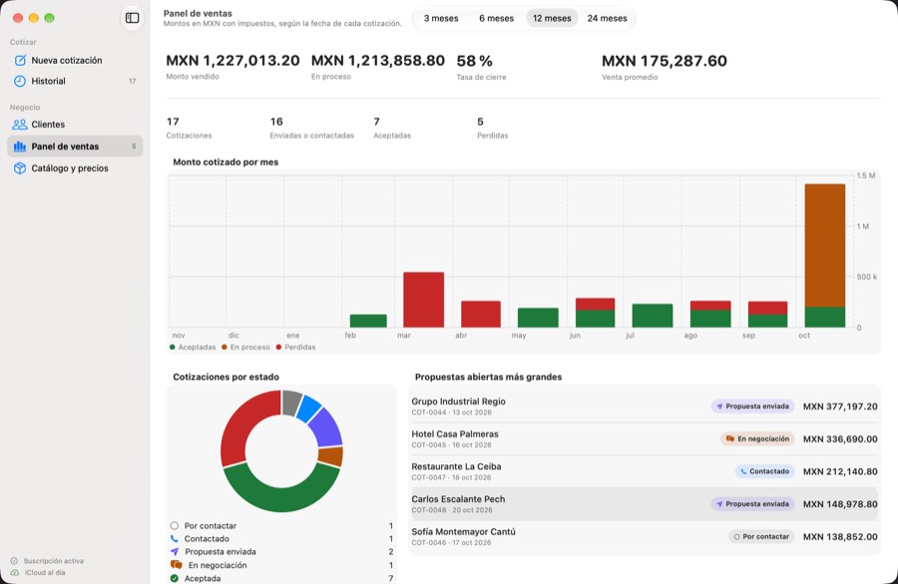Click the iCloud al día cloud icon

pos(14,573)
